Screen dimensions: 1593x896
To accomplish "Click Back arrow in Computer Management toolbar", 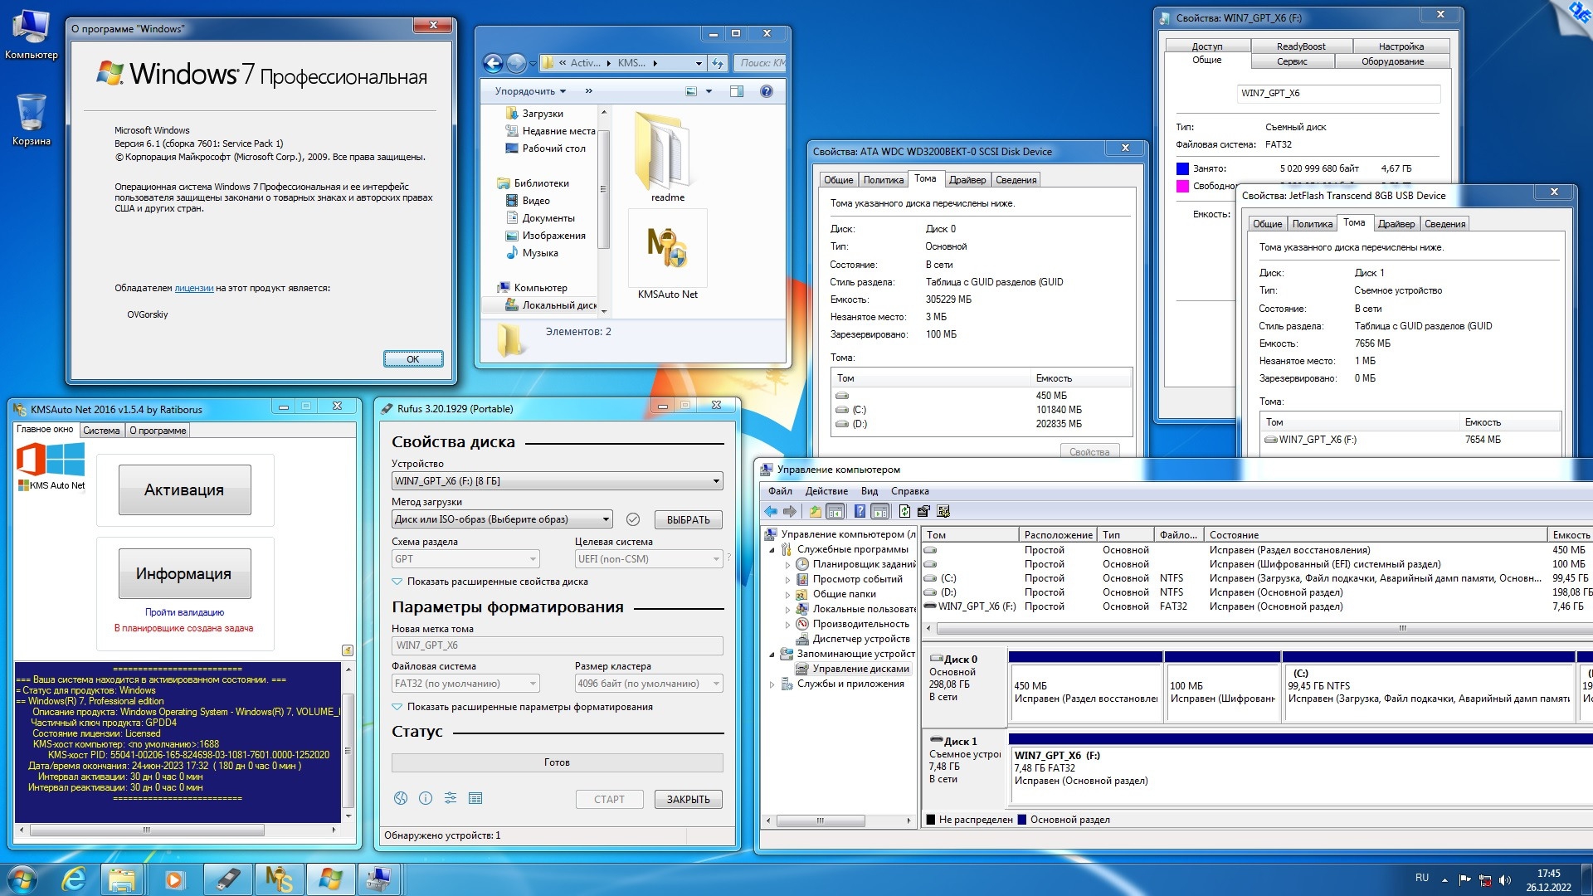I will (771, 511).
